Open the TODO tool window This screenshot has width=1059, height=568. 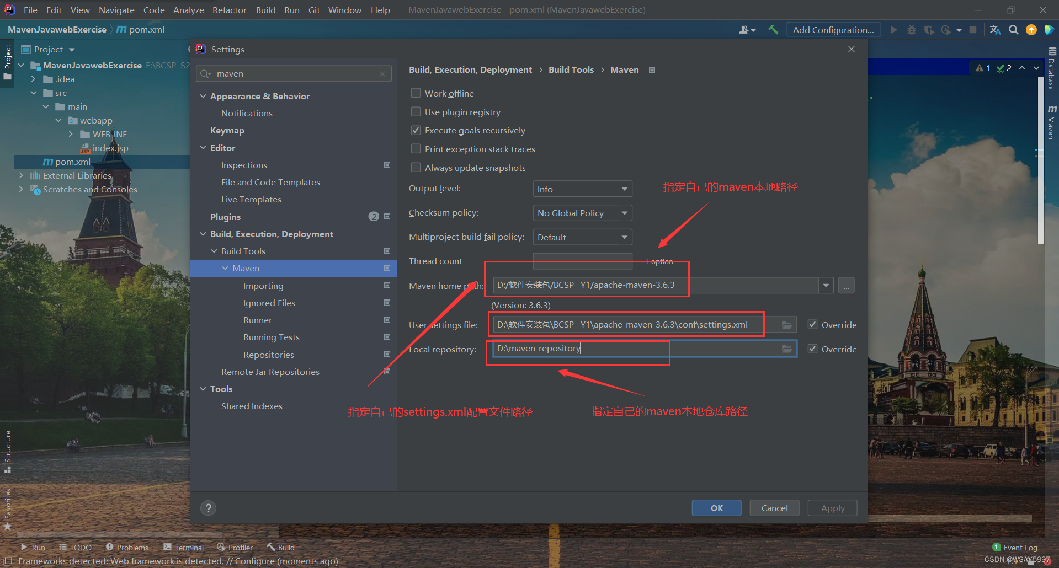[76, 548]
